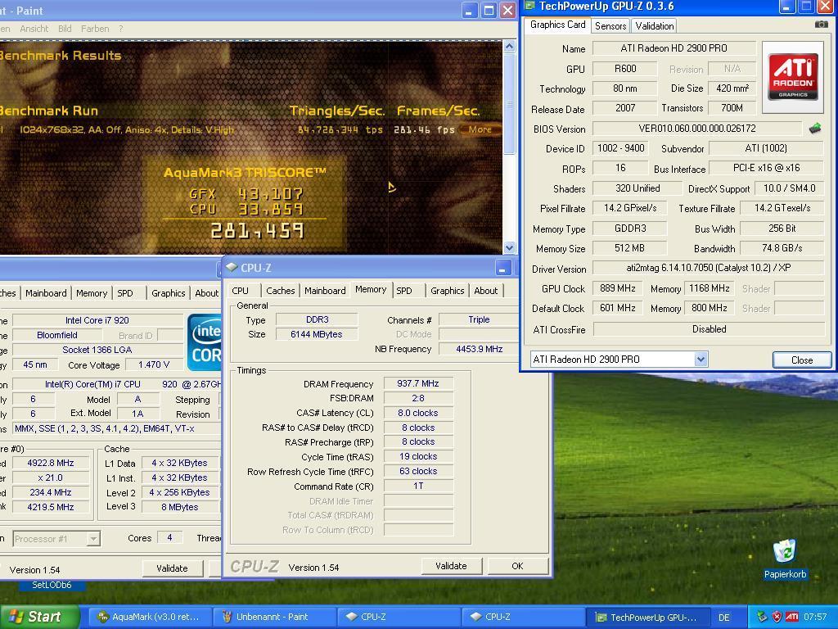Select Memory tab in front CPU-Z window
The height and width of the screenshot is (629, 838).
pyautogui.click(x=371, y=289)
